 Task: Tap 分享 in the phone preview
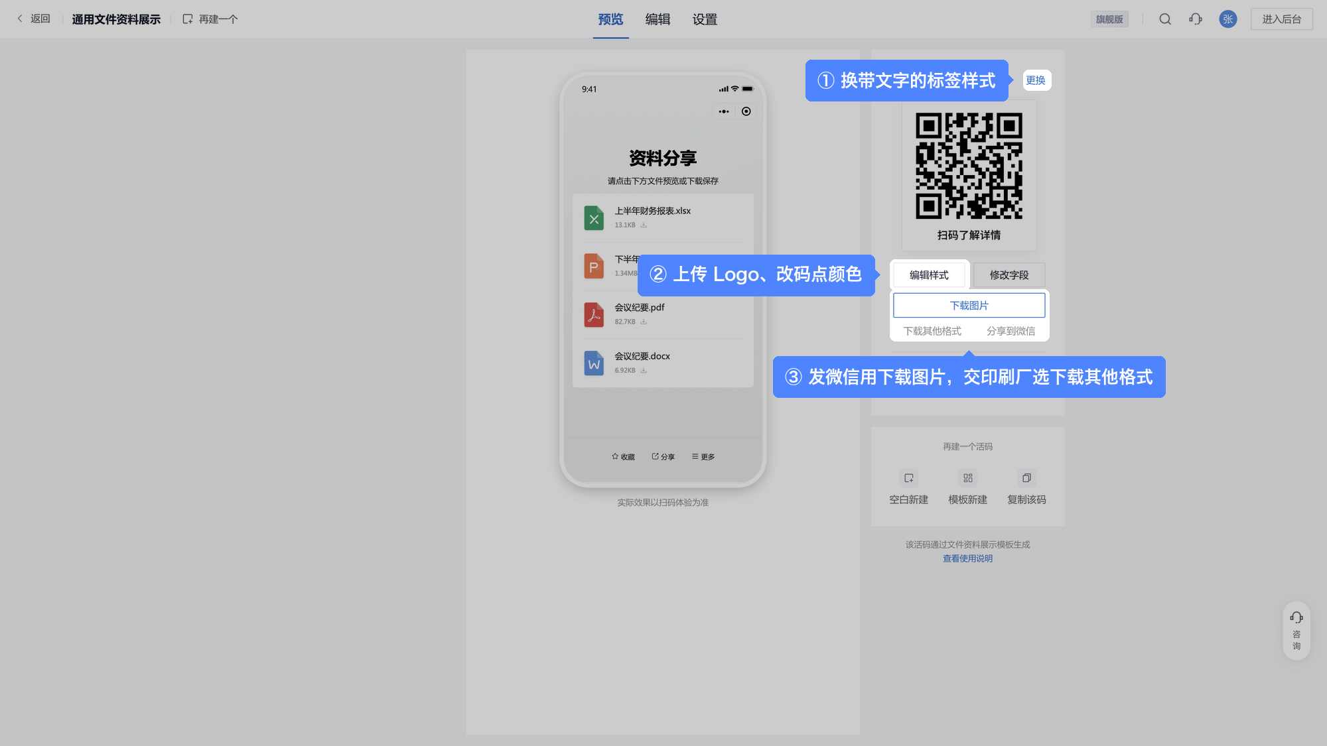click(663, 456)
